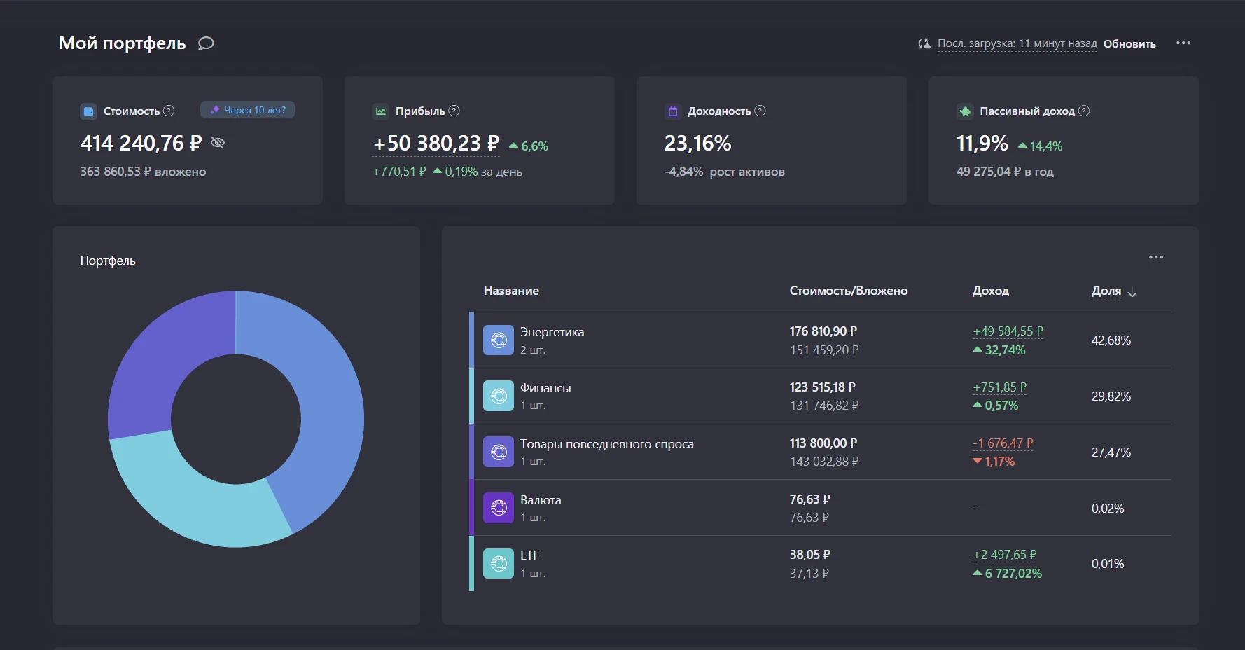Click the +49 584,55 ₽ income value
This screenshot has height=650, width=1245.
click(x=1008, y=331)
